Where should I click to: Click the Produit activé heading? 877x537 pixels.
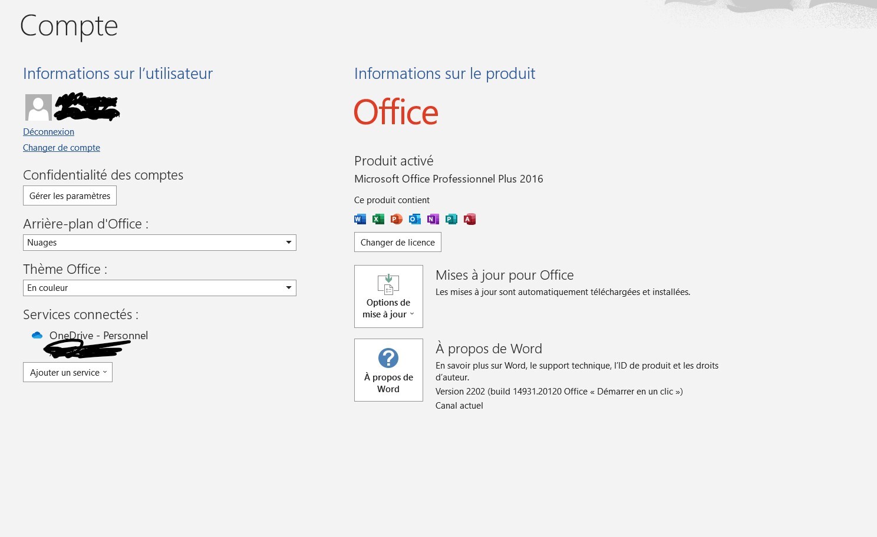pos(394,161)
